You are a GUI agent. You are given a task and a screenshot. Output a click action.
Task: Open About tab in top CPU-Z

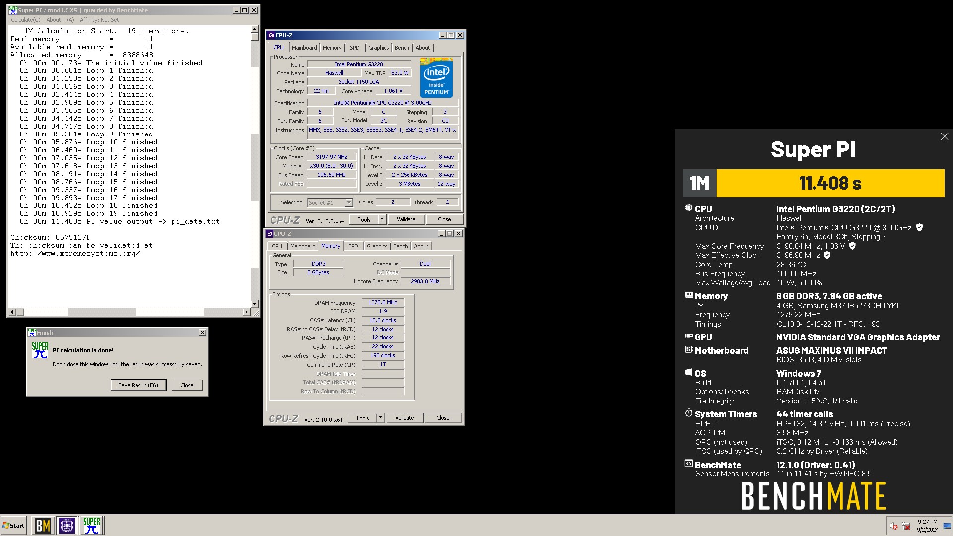[422, 48]
